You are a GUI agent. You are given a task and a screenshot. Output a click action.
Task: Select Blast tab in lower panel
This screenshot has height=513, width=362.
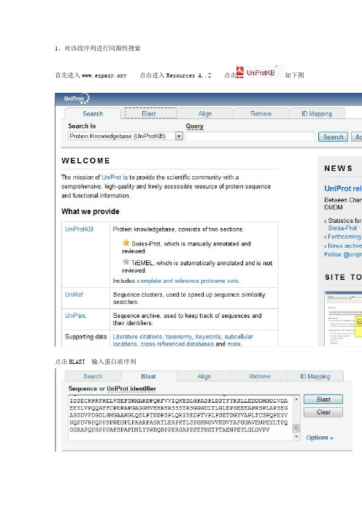[x=148, y=376]
